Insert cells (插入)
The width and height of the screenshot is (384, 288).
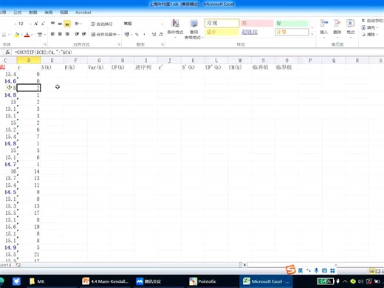click(x=323, y=28)
